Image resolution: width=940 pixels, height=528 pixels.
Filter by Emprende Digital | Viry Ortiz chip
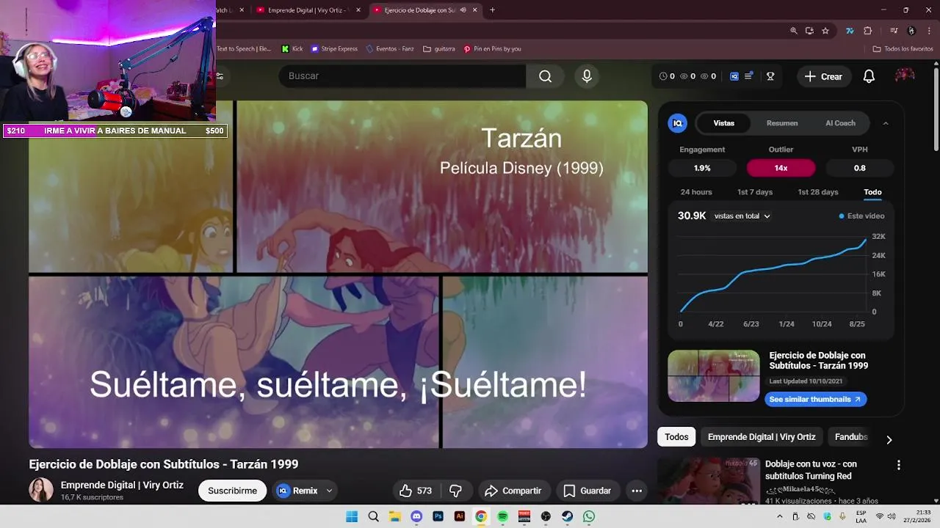(x=762, y=437)
